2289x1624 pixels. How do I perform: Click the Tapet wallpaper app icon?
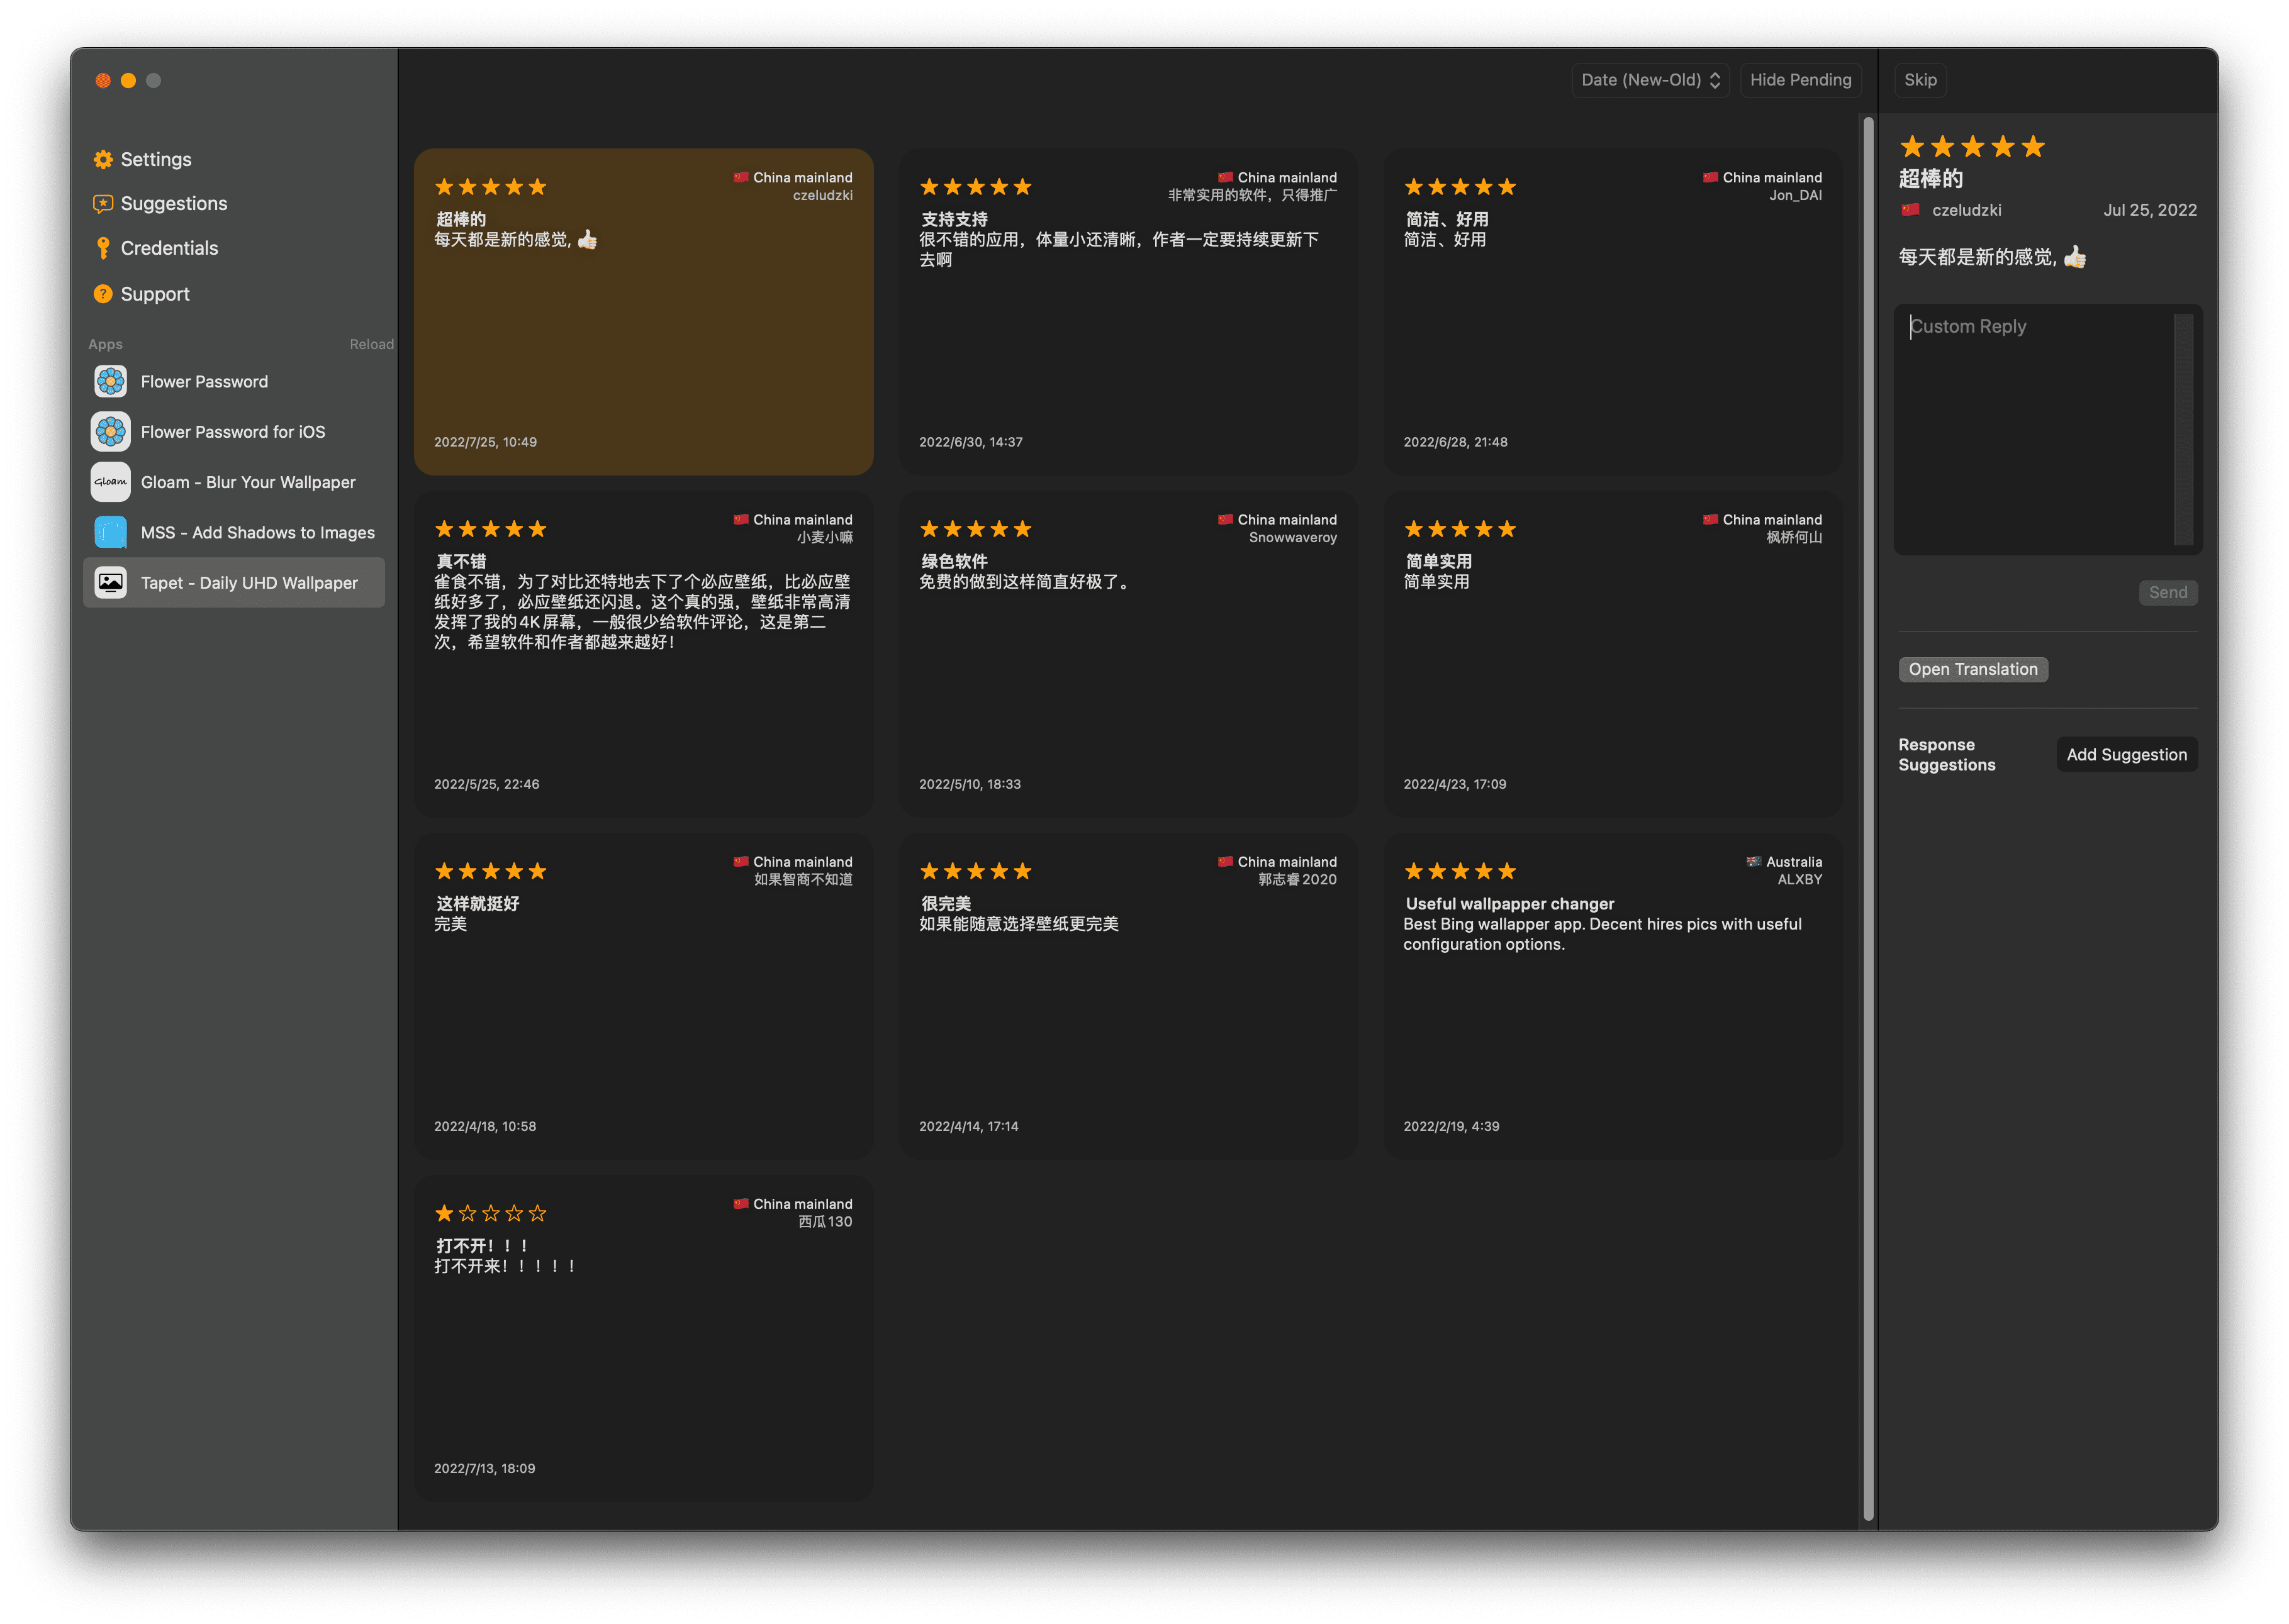(x=111, y=583)
